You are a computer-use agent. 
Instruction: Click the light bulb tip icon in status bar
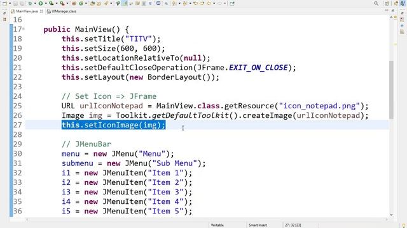tap(403, 225)
